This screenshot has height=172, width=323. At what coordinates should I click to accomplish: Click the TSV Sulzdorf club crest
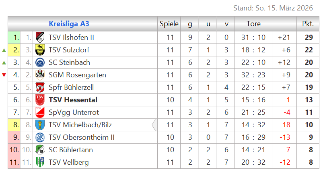[40, 50]
